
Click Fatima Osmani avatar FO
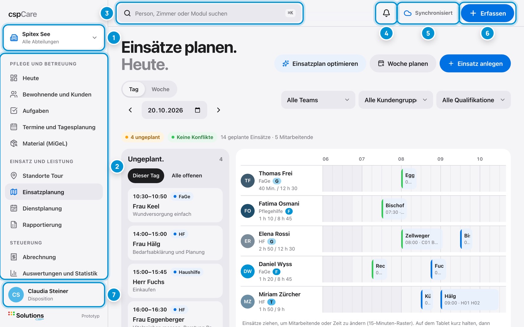pos(248,211)
